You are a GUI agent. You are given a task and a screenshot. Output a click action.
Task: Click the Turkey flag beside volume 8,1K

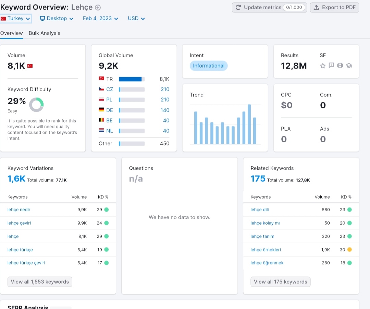point(30,66)
